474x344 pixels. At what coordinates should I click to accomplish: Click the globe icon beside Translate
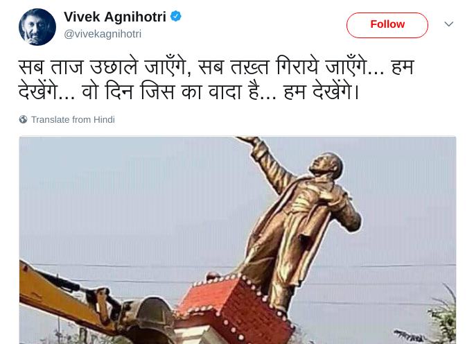coord(23,119)
